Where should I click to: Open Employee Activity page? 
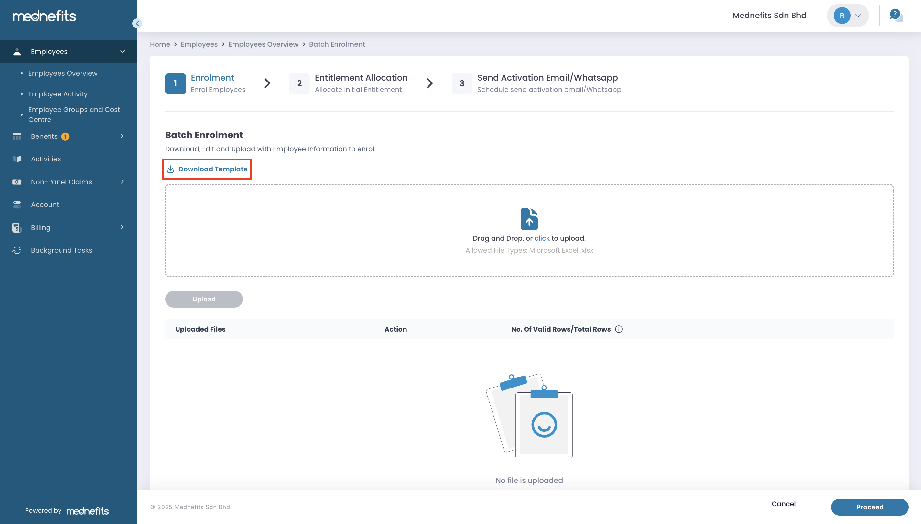coord(58,94)
